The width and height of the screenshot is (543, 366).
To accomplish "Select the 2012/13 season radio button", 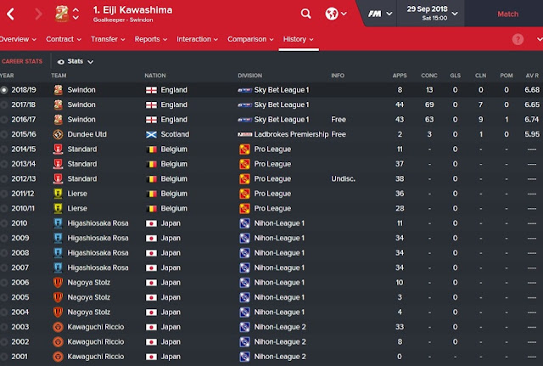I will tap(3, 179).
